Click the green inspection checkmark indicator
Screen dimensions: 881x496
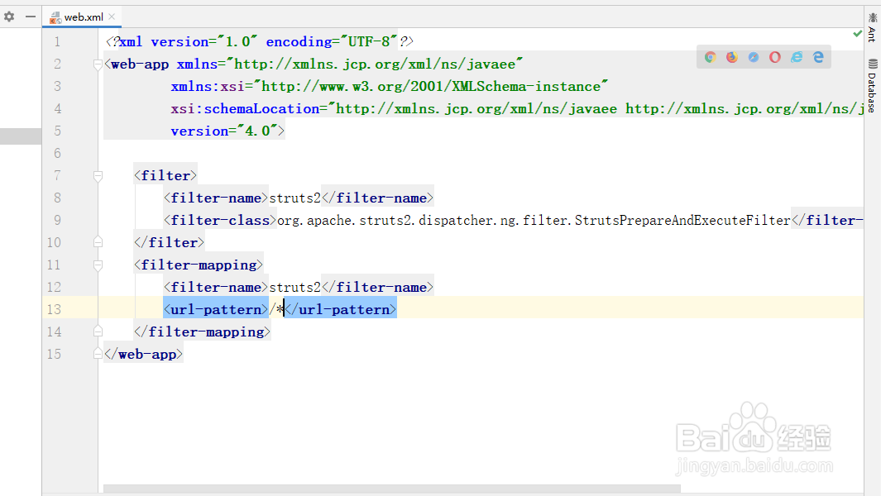point(857,34)
